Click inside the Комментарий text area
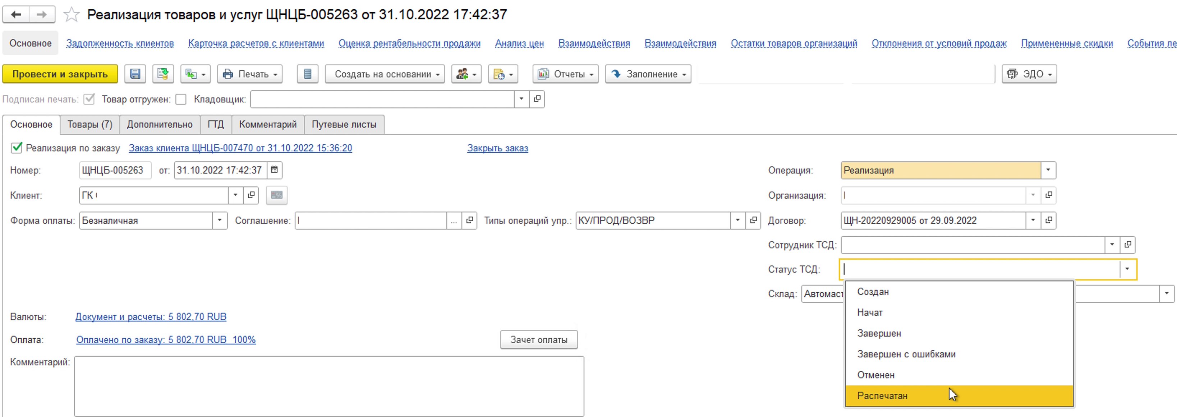 coord(329,386)
